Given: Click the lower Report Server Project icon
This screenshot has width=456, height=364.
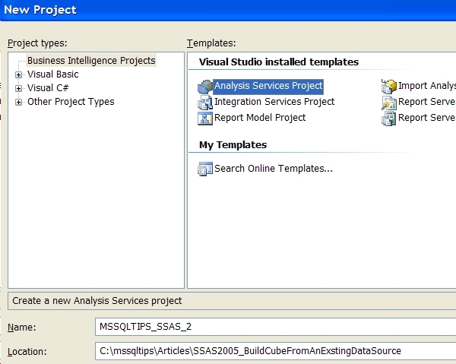Looking at the screenshot, I should tap(389, 119).
